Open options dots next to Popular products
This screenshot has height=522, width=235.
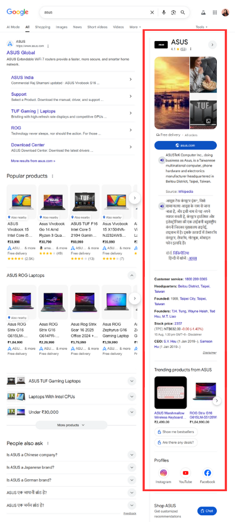(x=52, y=176)
